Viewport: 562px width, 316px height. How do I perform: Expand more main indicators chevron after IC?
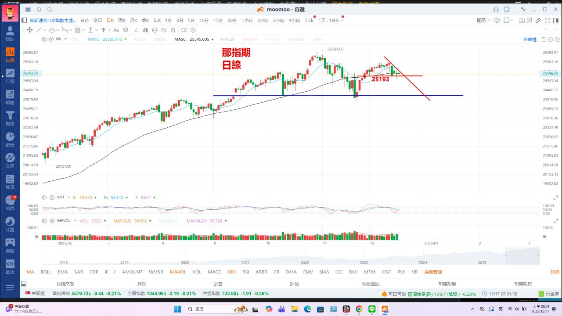tap(115, 272)
